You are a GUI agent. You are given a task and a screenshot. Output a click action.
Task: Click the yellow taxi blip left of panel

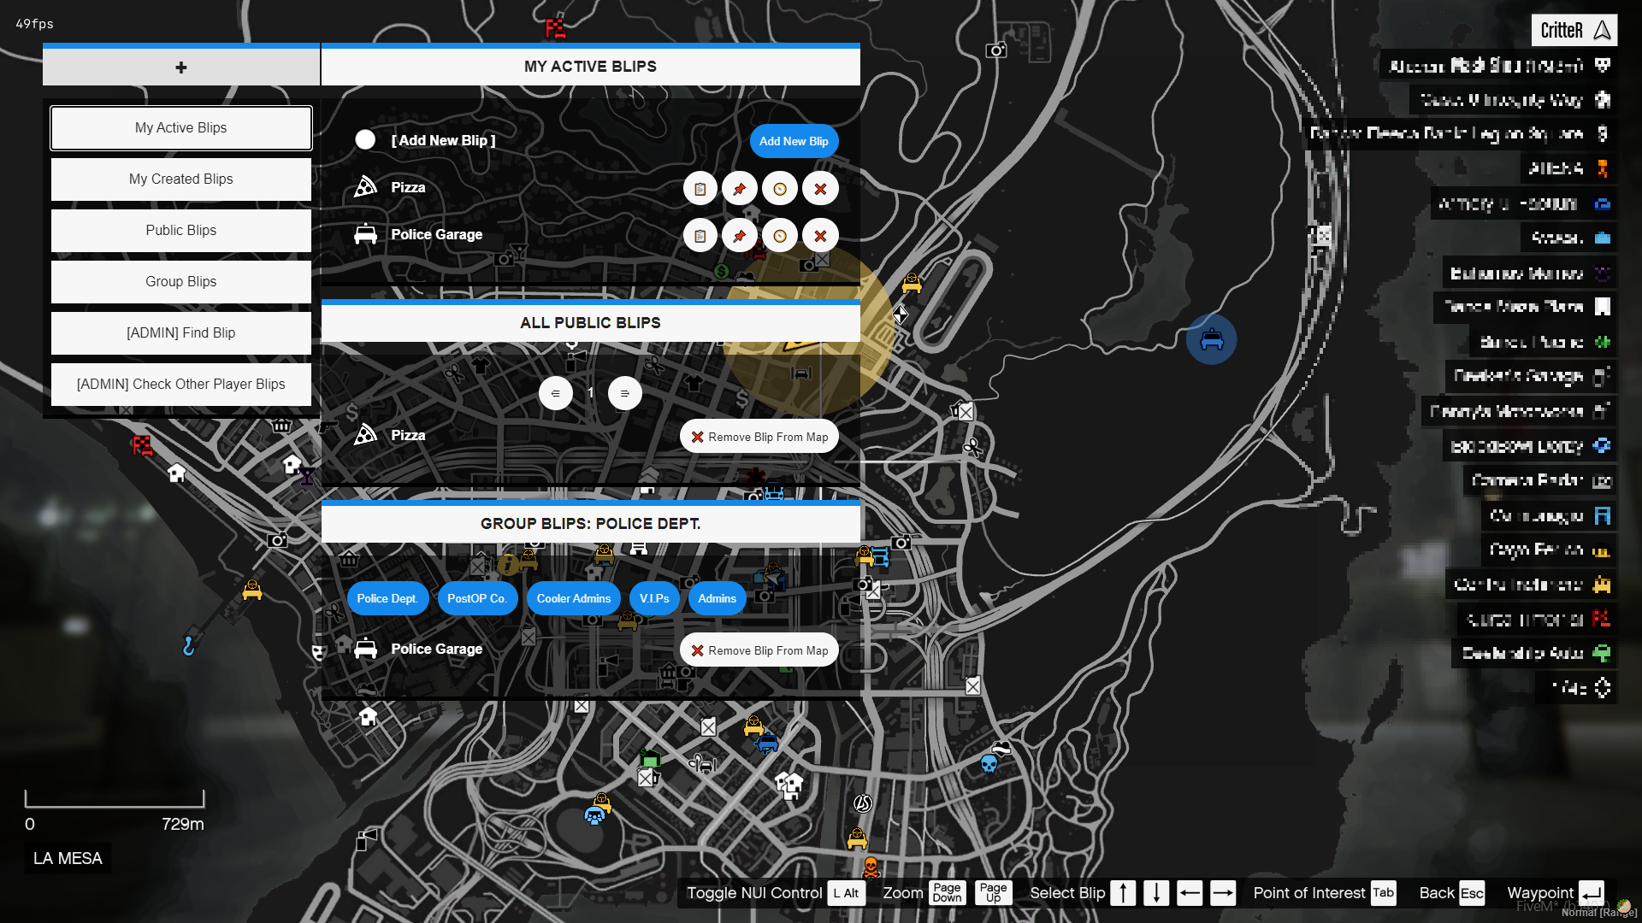tap(252, 590)
